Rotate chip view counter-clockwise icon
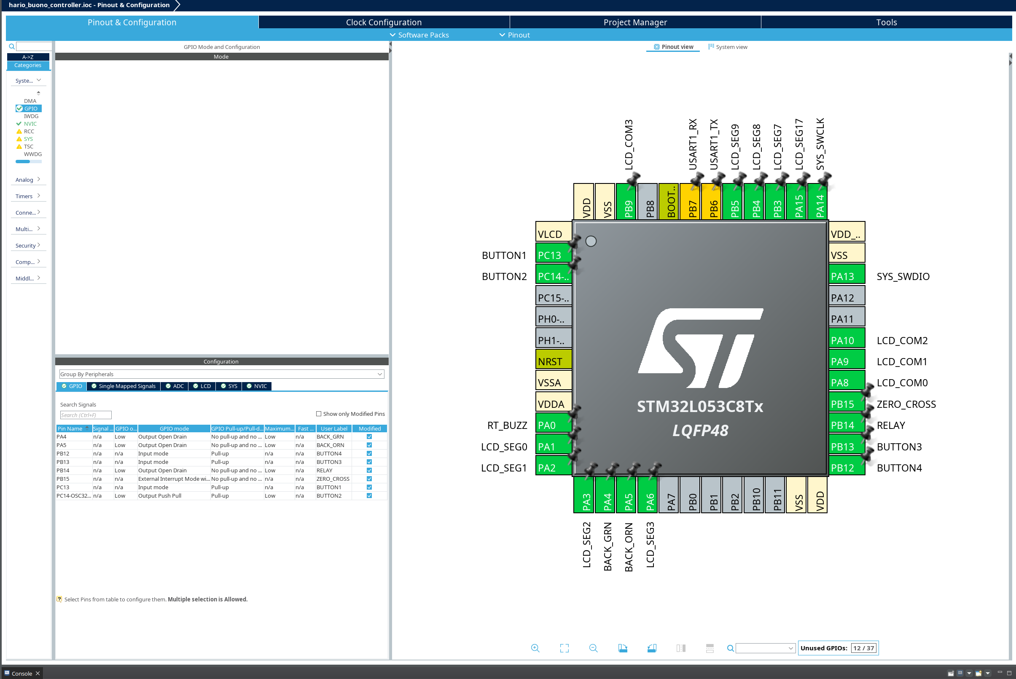 click(x=651, y=648)
